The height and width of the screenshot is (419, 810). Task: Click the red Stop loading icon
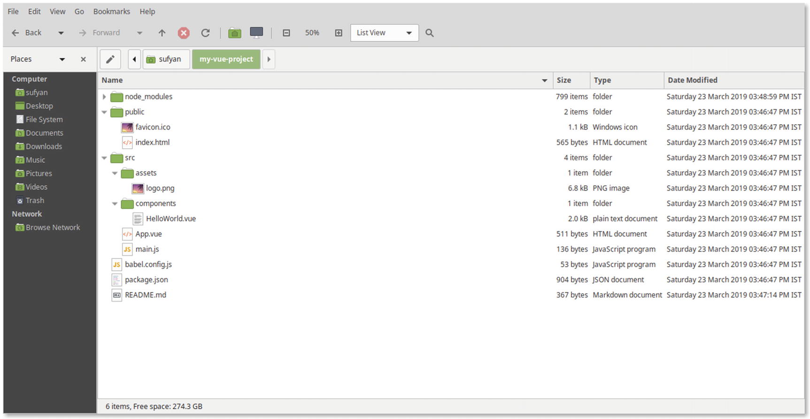[x=184, y=33]
